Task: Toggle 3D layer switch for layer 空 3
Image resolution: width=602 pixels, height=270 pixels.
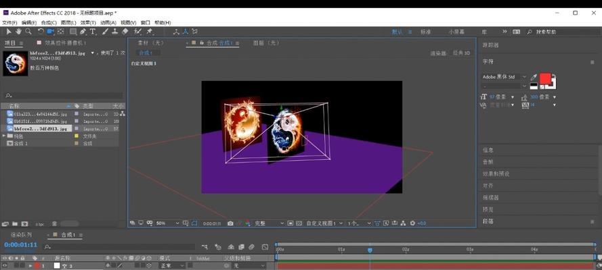Action: (x=149, y=265)
